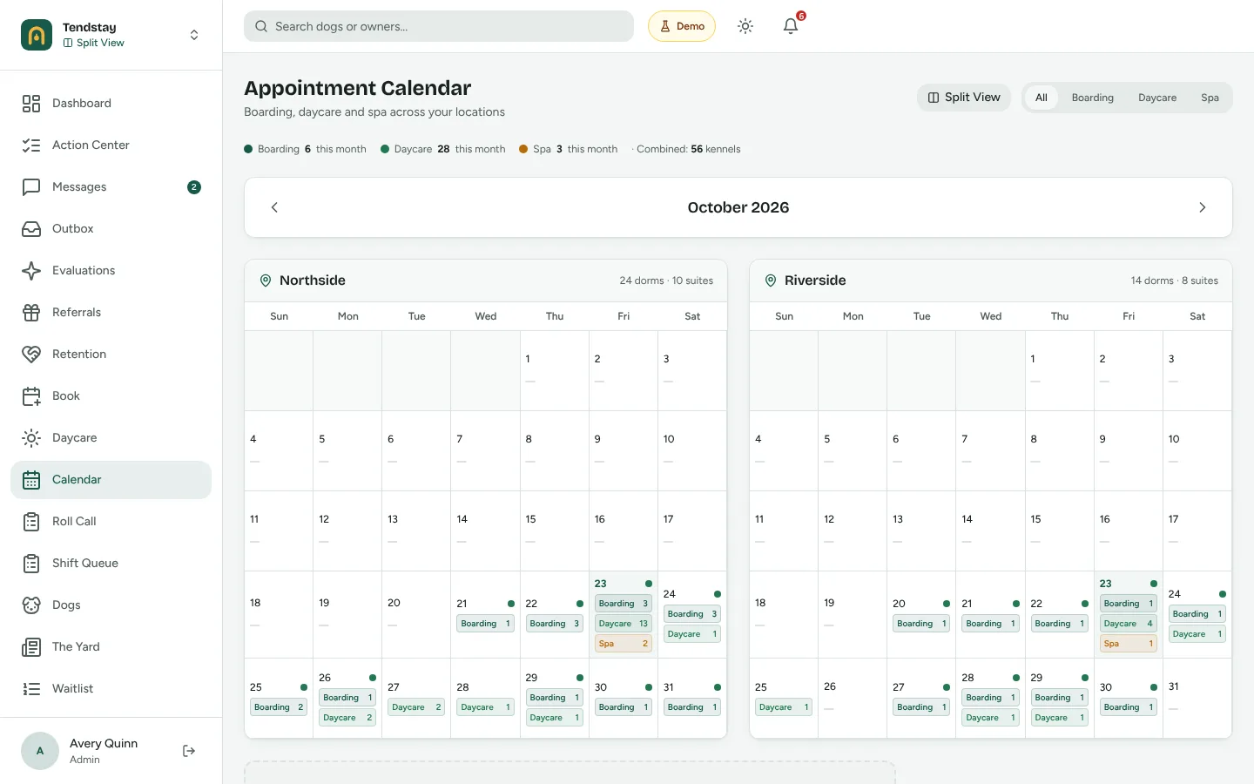
Task: Open Calendar in the sidebar
Action: pos(111,480)
